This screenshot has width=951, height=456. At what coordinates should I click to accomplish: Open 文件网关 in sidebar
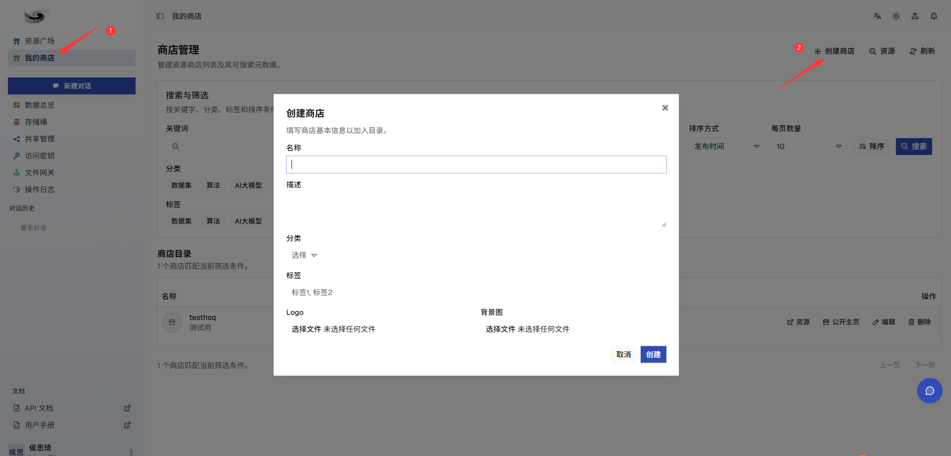[72, 173]
